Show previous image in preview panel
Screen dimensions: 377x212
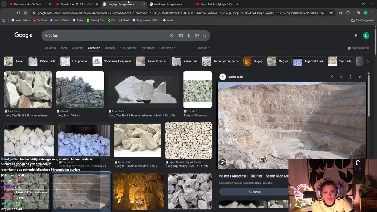pyautogui.click(x=332, y=77)
